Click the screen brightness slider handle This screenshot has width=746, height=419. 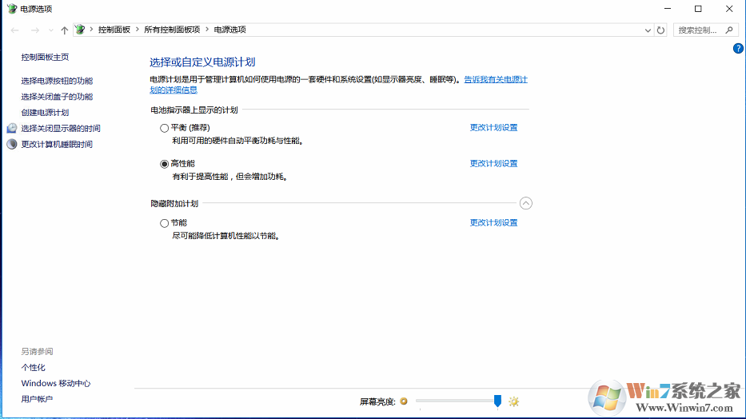497,401
